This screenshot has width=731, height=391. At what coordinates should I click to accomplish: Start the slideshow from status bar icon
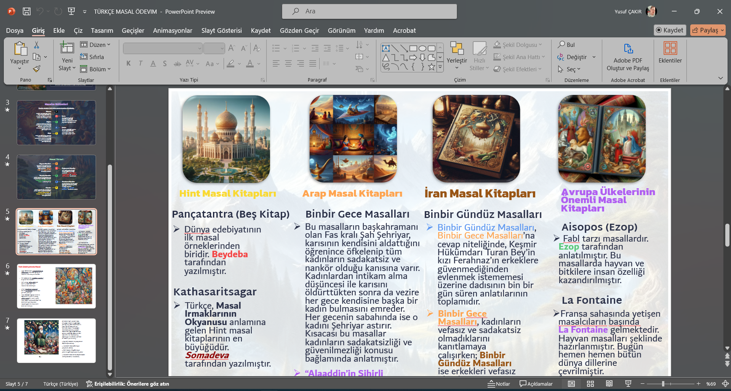point(628,384)
